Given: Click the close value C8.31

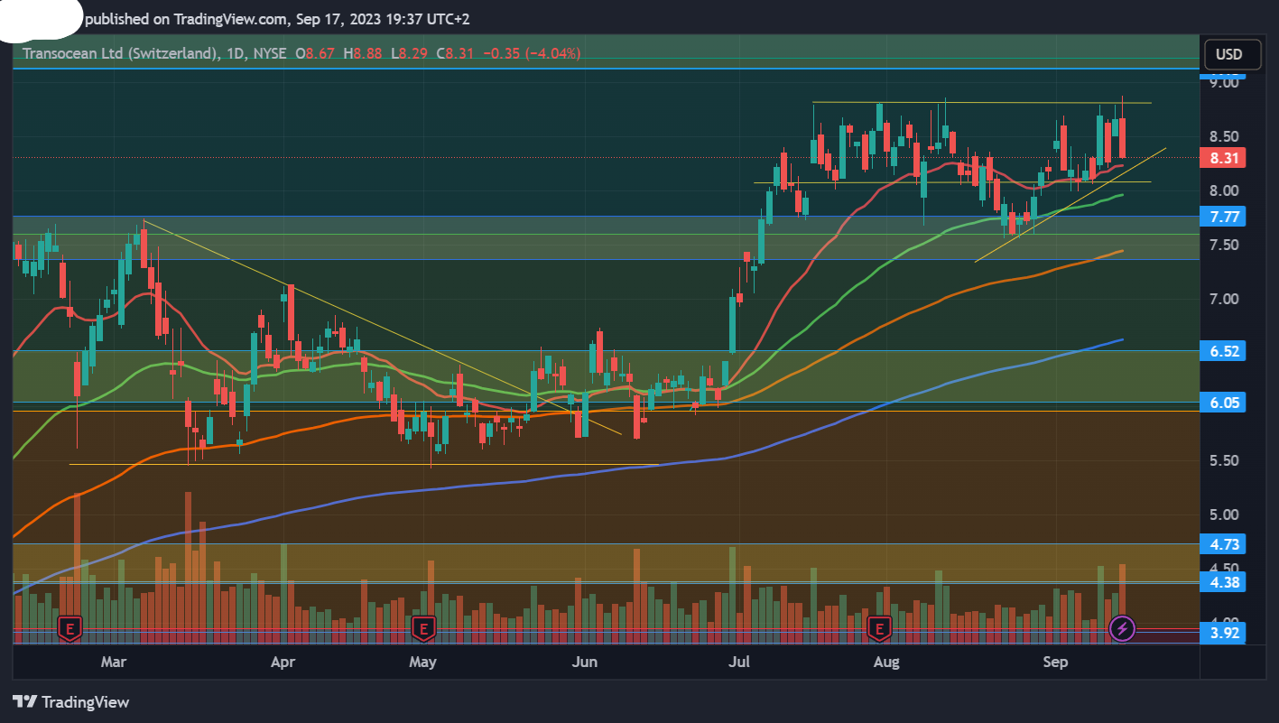Looking at the screenshot, I should [x=455, y=53].
